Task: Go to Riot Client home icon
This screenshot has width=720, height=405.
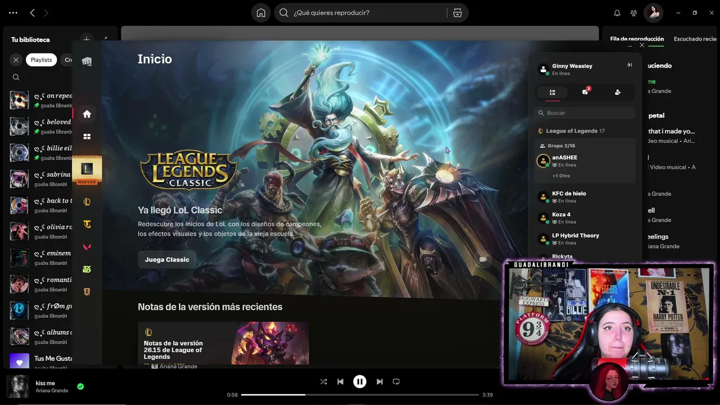Action: (87, 114)
